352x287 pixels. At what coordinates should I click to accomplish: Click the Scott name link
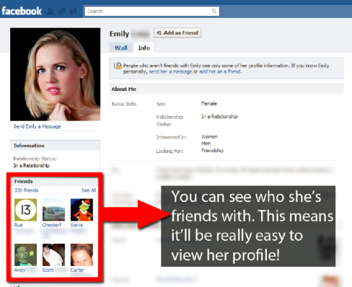click(x=48, y=270)
